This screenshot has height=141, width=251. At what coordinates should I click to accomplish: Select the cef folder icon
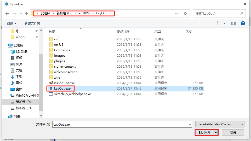point(51,39)
